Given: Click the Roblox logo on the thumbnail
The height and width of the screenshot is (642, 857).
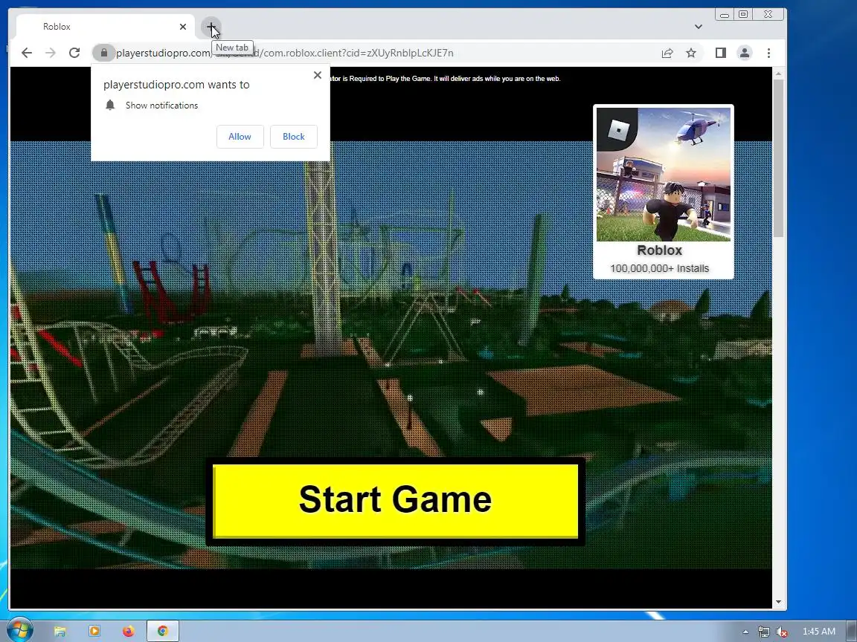Looking at the screenshot, I should (x=618, y=129).
